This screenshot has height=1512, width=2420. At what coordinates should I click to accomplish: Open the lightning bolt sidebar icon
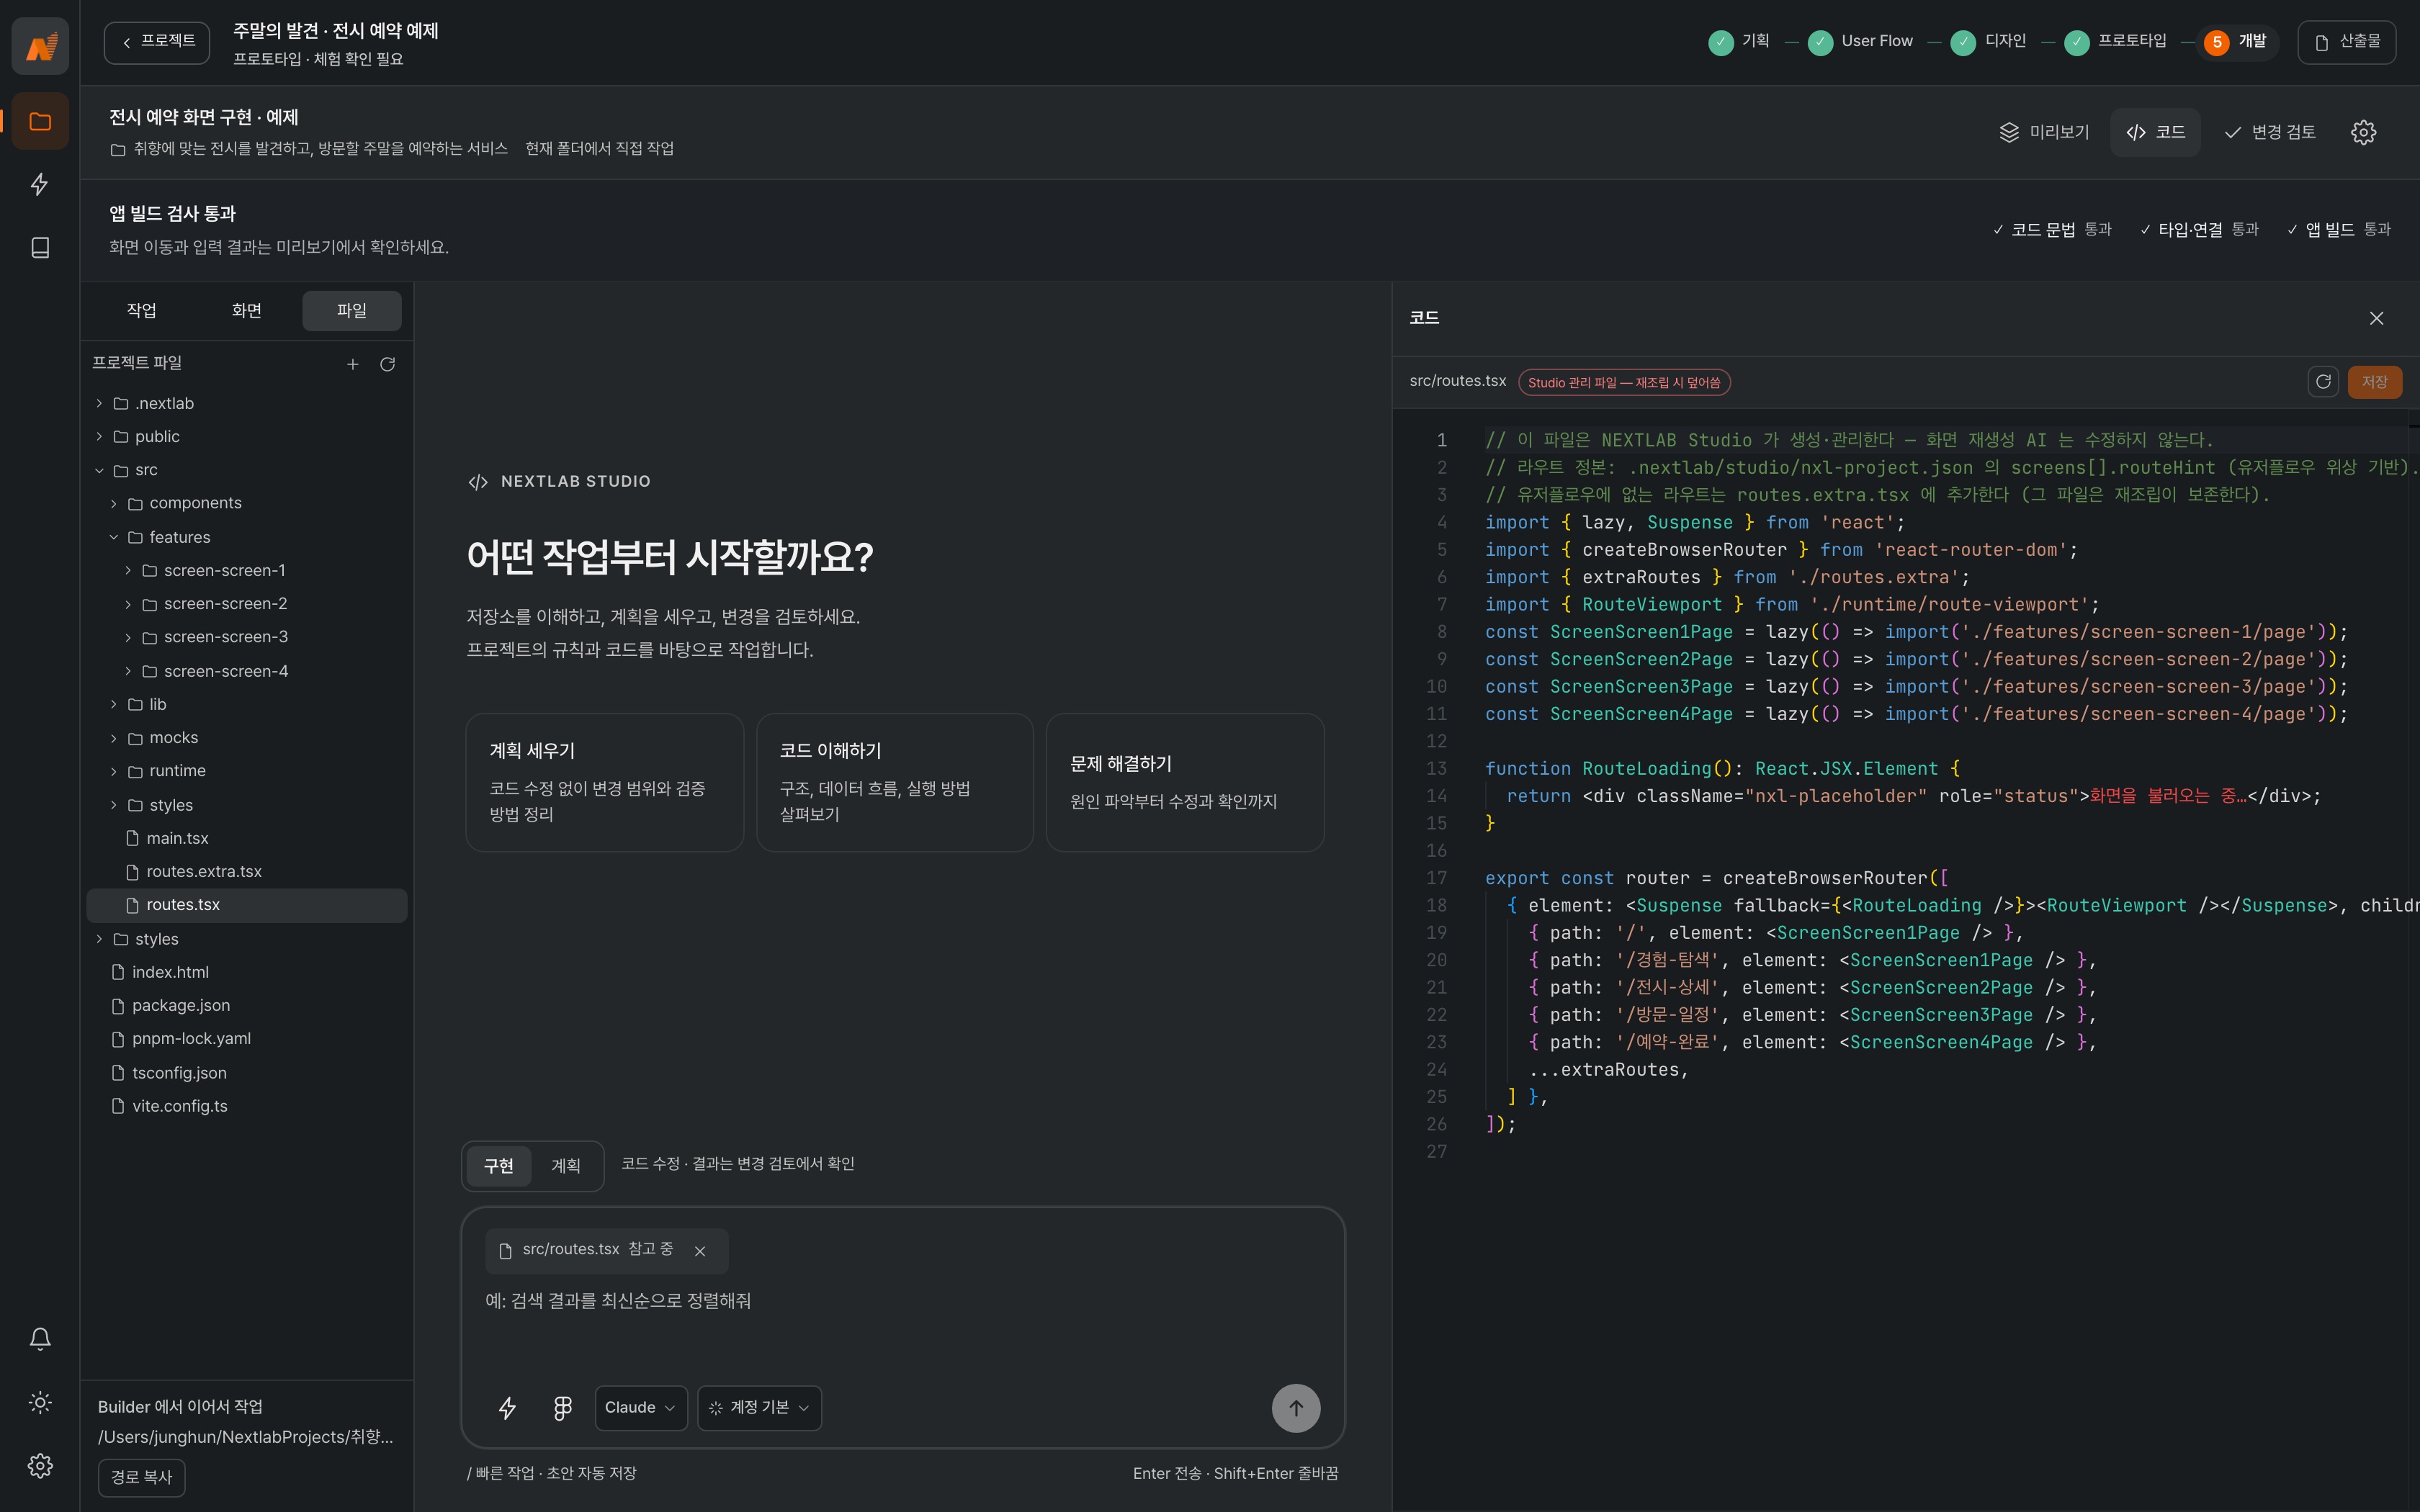pos(40,184)
